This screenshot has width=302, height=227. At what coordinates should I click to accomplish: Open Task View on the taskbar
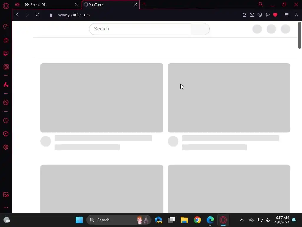(x=171, y=220)
